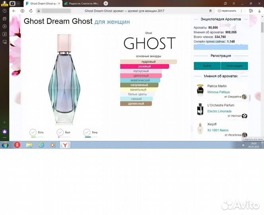Open the media player taskbar icon
This screenshot has width=264, height=215.
click(53, 145)
